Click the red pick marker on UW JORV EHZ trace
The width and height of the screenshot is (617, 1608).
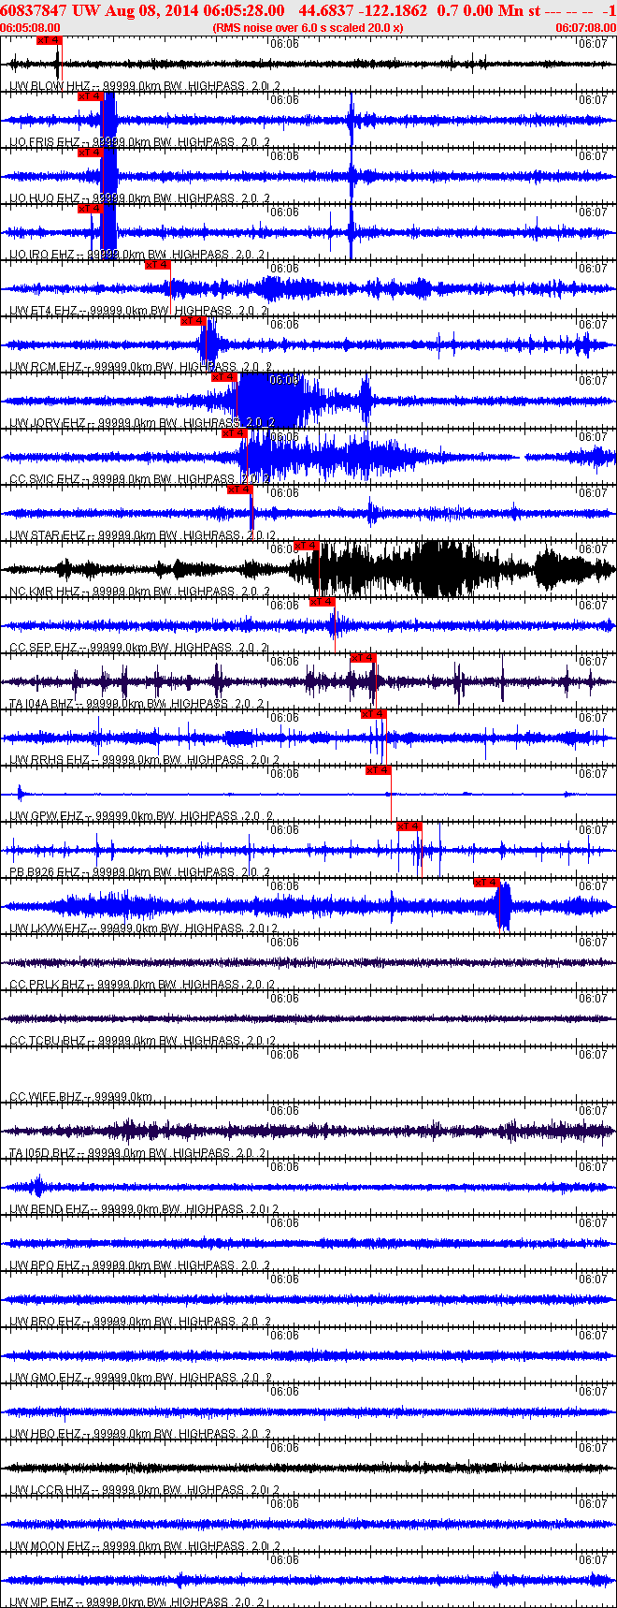point(224,377)
